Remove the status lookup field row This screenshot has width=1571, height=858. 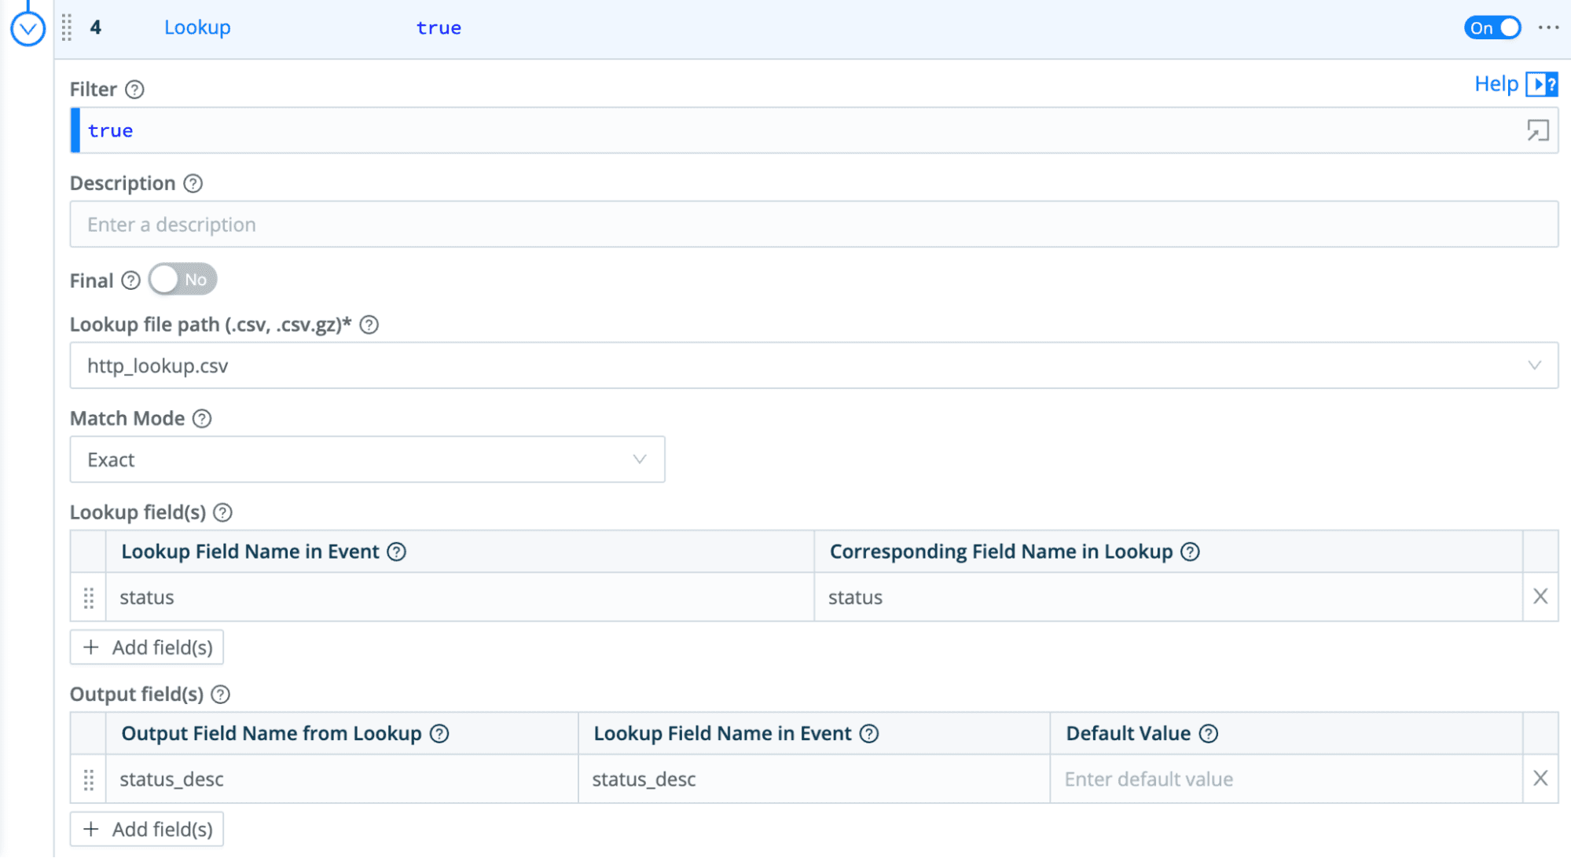[1540, 597]
